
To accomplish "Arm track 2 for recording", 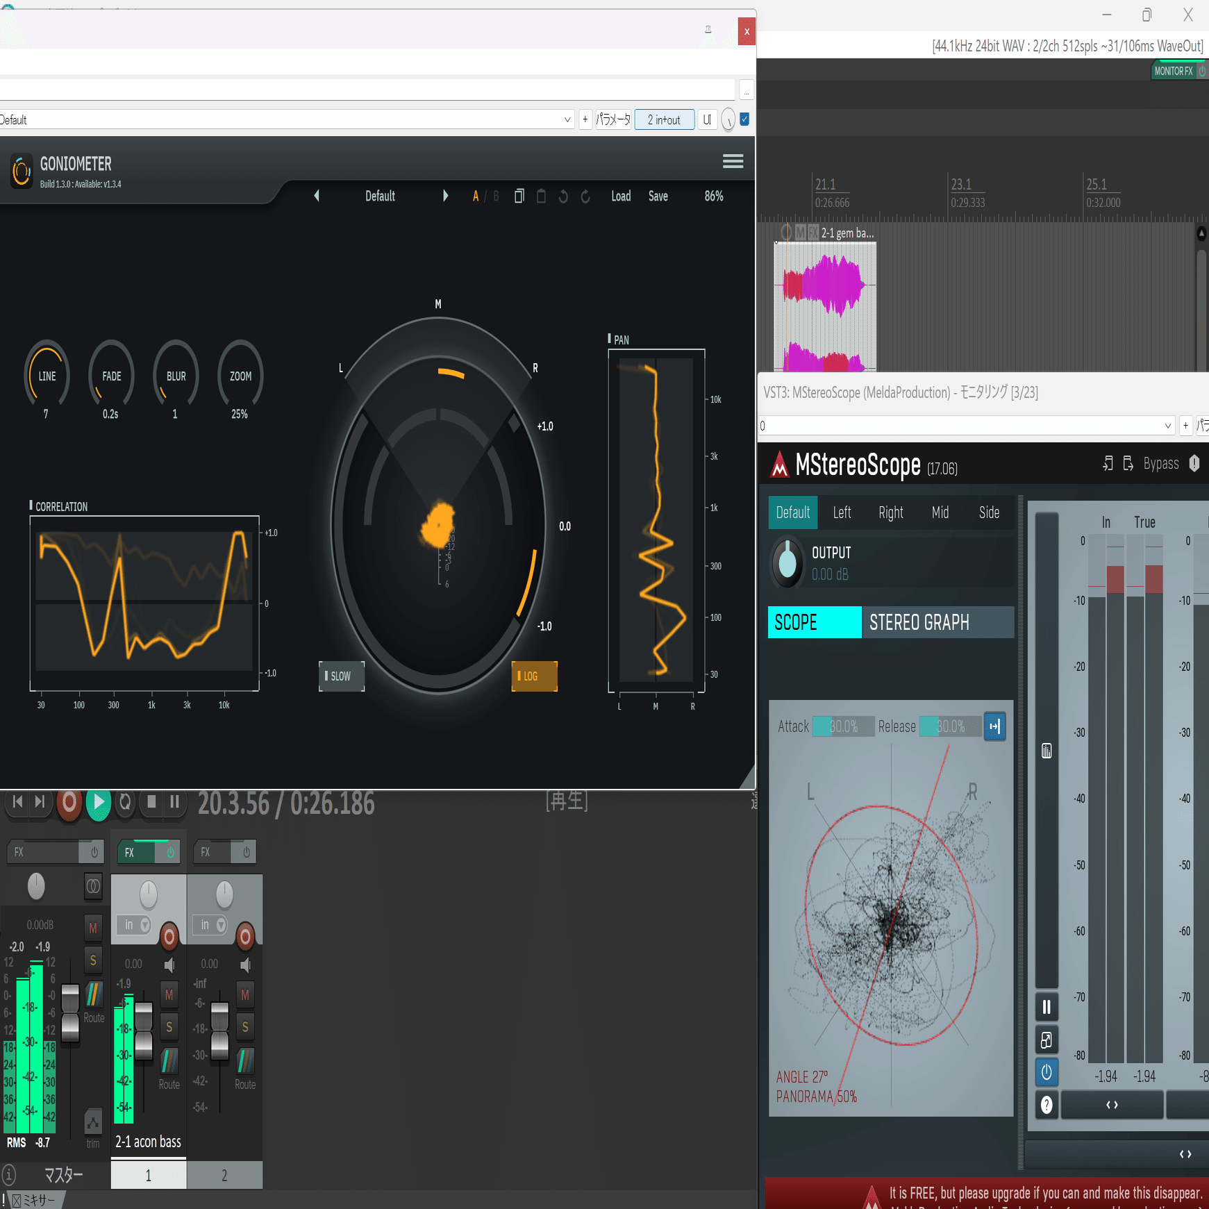I will click(244, 936).
